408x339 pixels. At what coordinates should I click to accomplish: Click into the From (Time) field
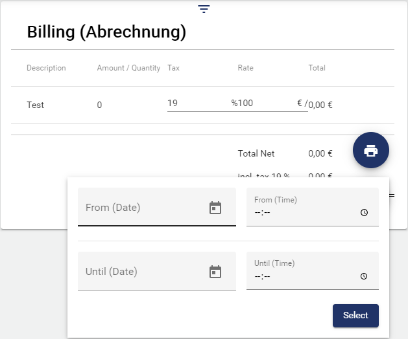305,212
